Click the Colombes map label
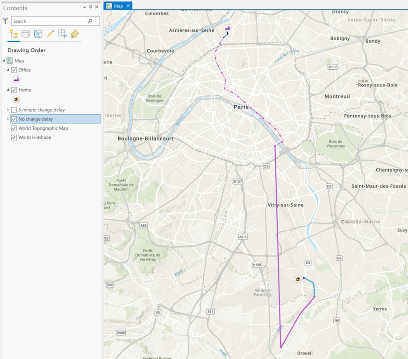 [x=157, y=13]
